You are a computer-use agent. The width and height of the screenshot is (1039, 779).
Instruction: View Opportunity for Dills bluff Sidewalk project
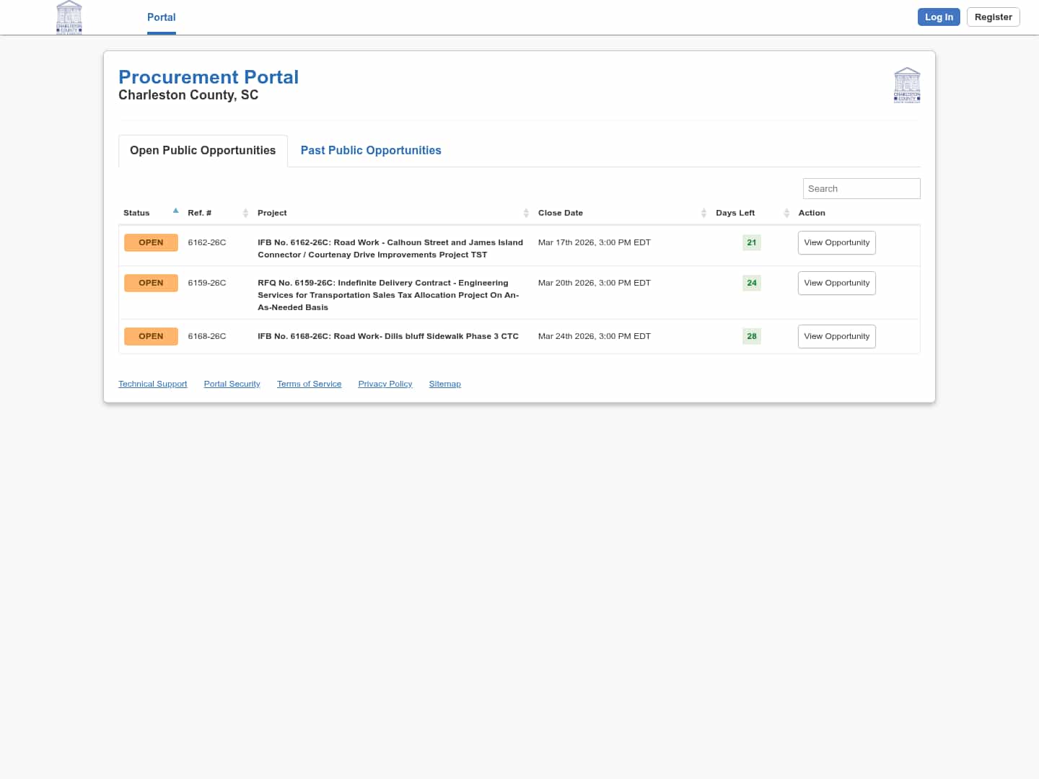pos(836,336)
